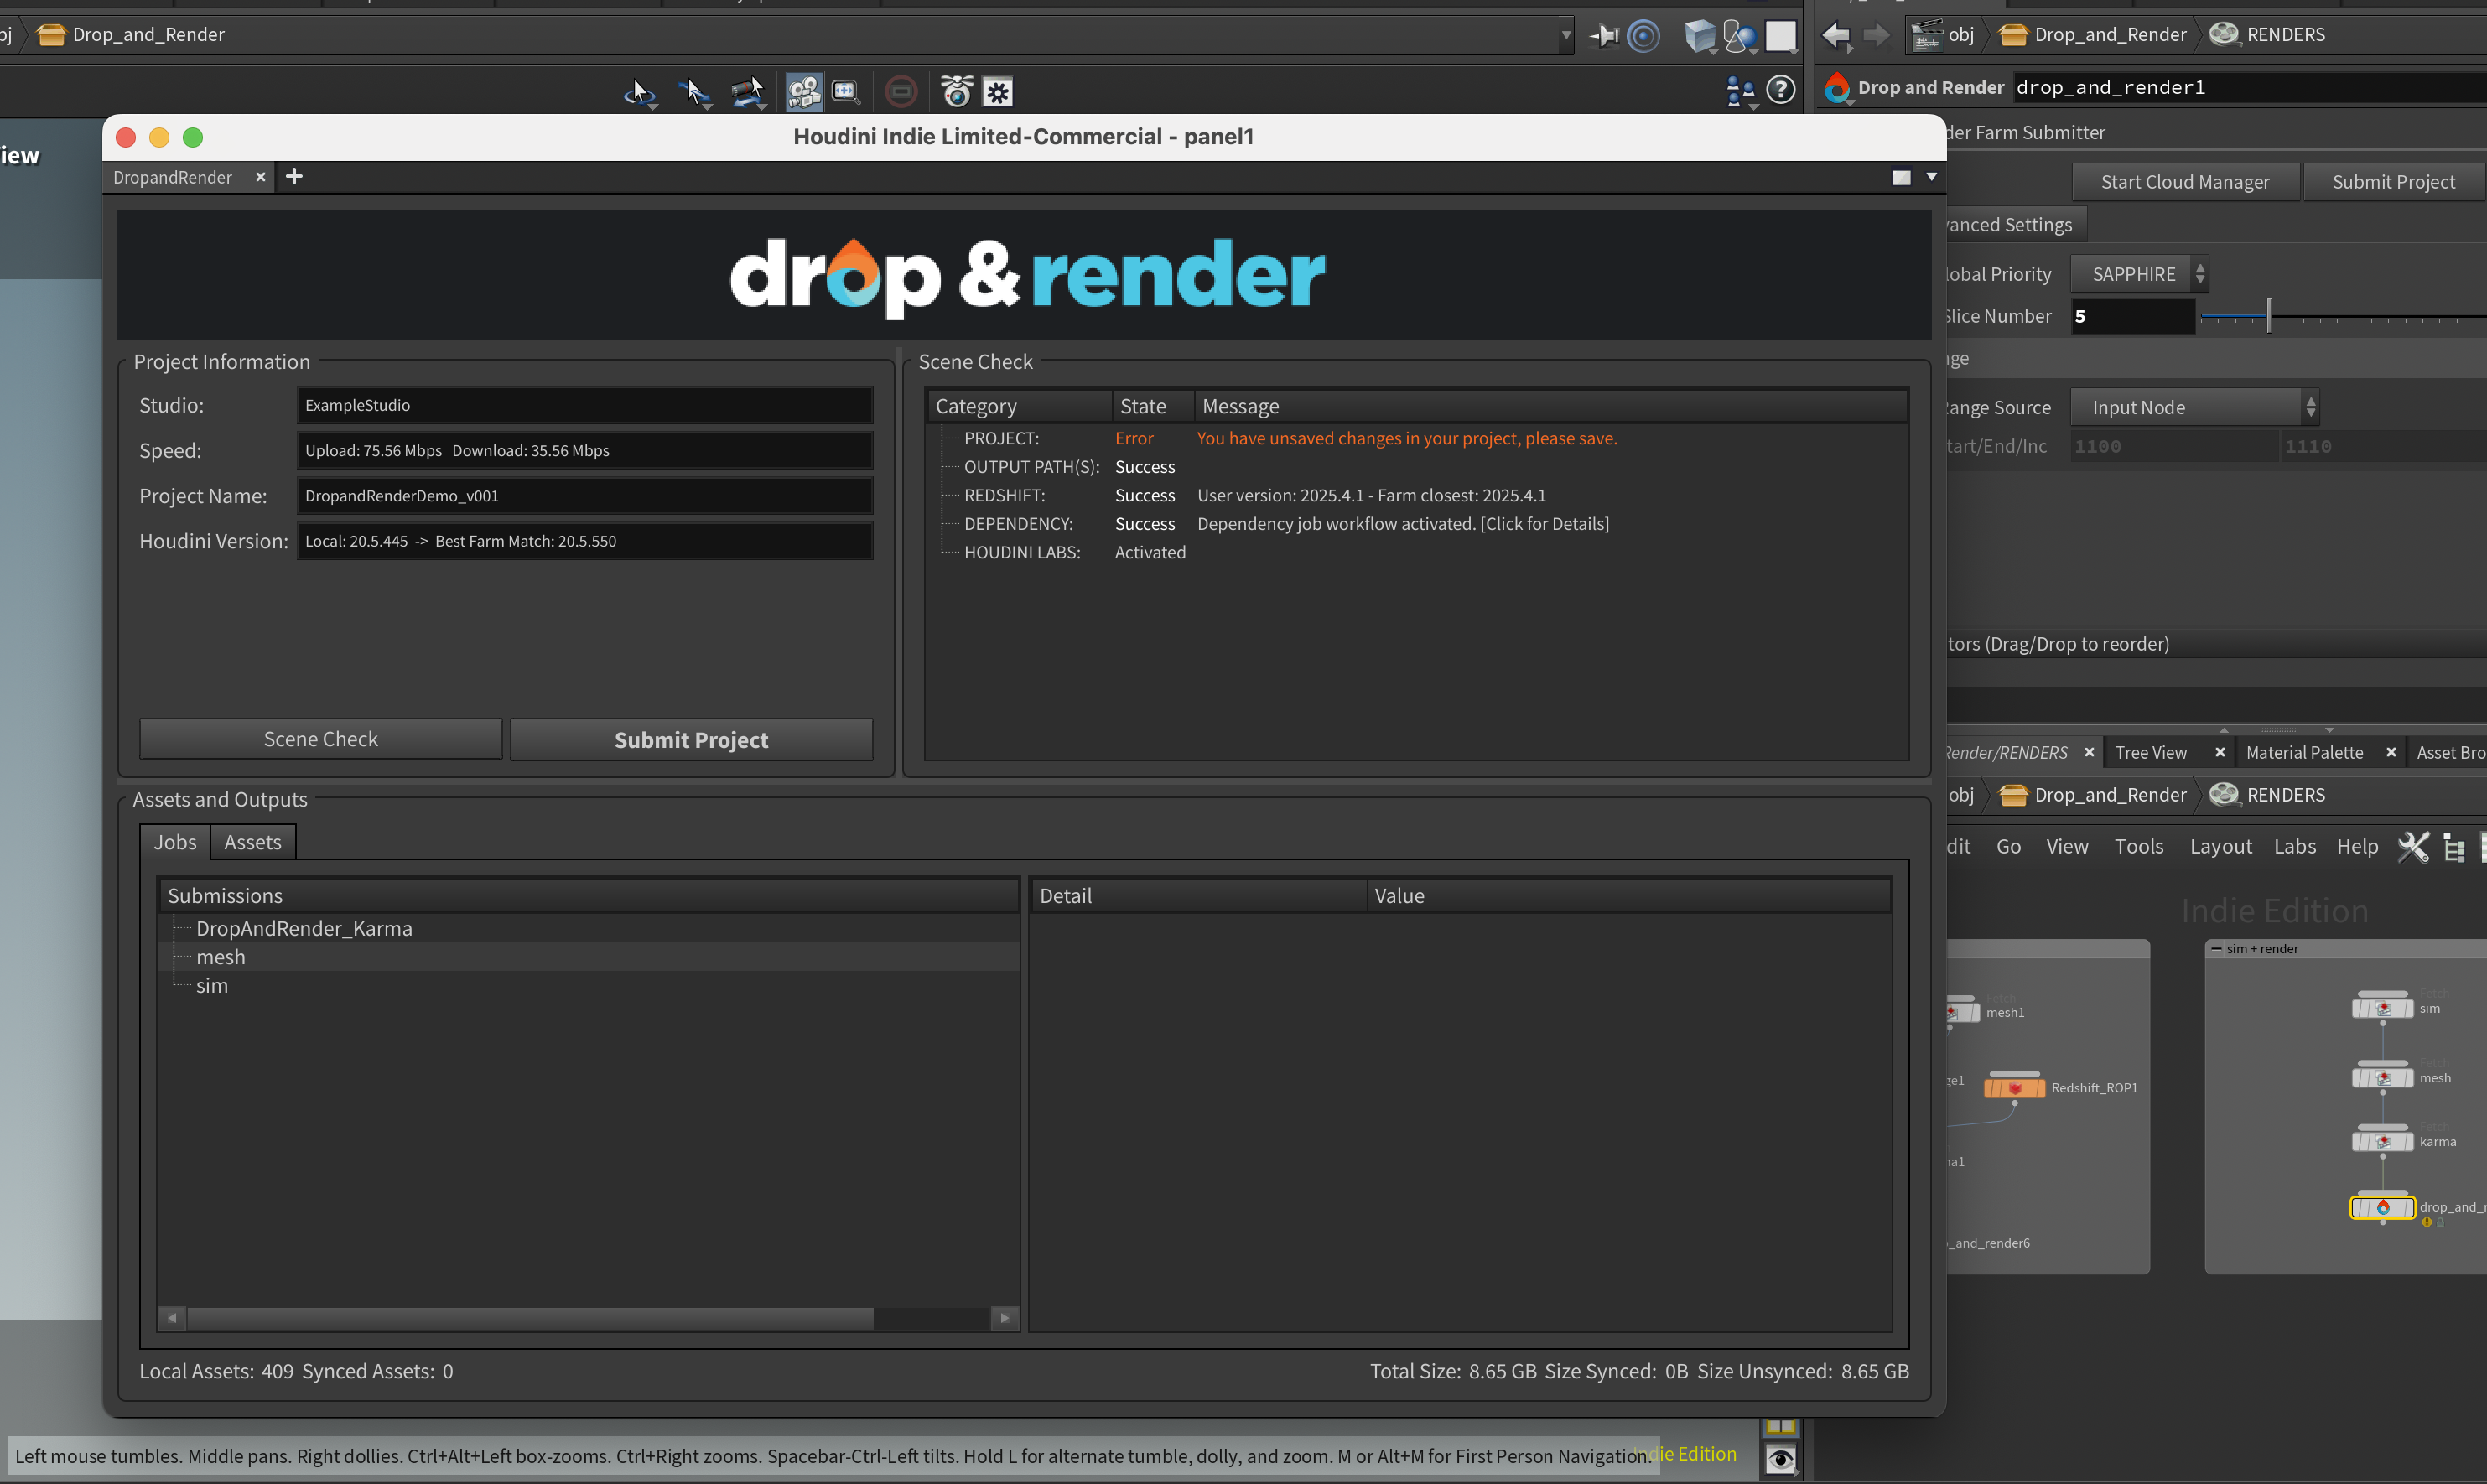Activate the camera handle tool icon
Screen dimensions: 2487x1484
point(747,92)
